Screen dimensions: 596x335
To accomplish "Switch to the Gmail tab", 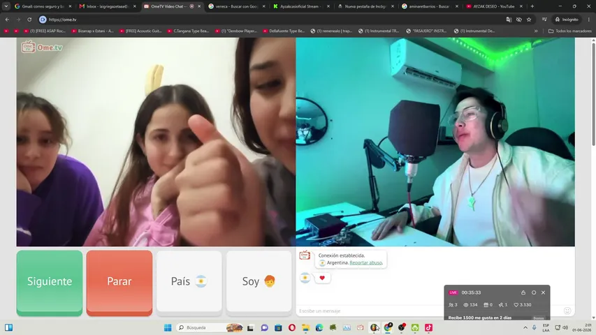I will point(43,6).
